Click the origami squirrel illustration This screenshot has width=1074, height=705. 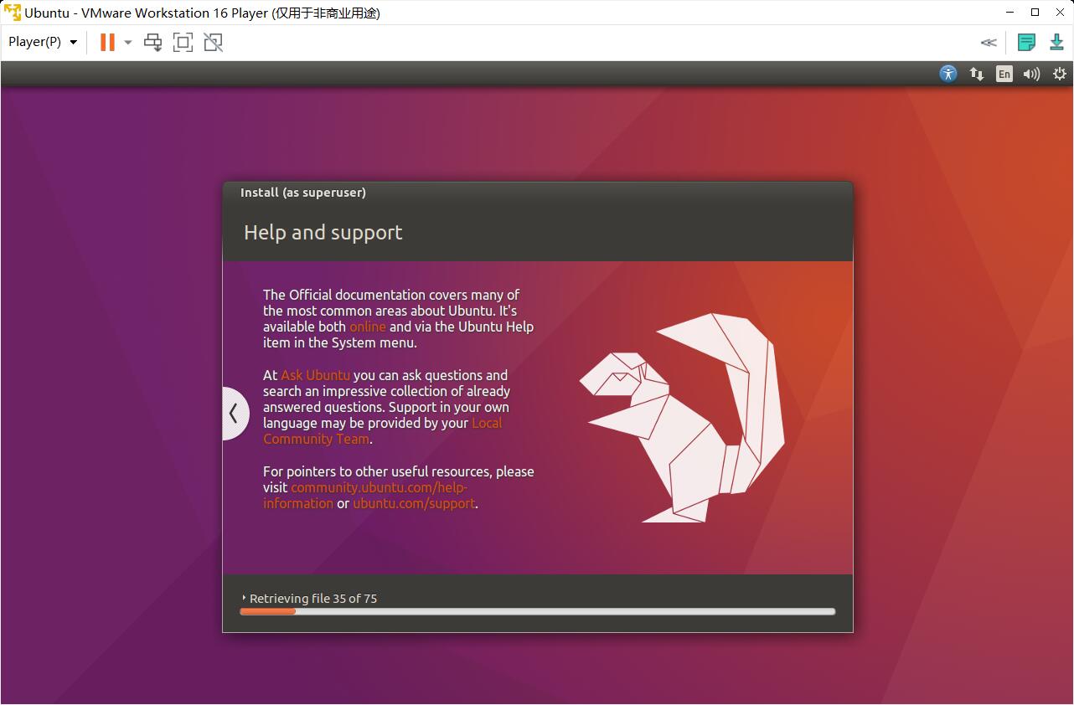coord(682,417)
